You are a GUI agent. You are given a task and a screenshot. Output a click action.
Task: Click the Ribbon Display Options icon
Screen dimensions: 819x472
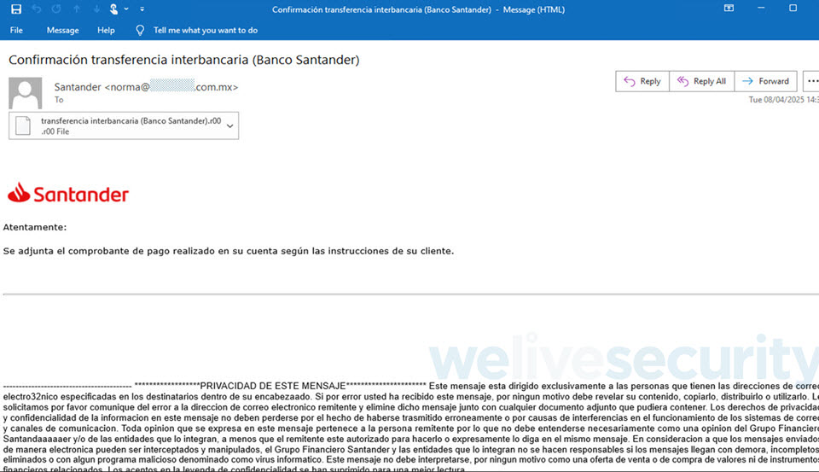pyautogui.click(x=729, y=9)
